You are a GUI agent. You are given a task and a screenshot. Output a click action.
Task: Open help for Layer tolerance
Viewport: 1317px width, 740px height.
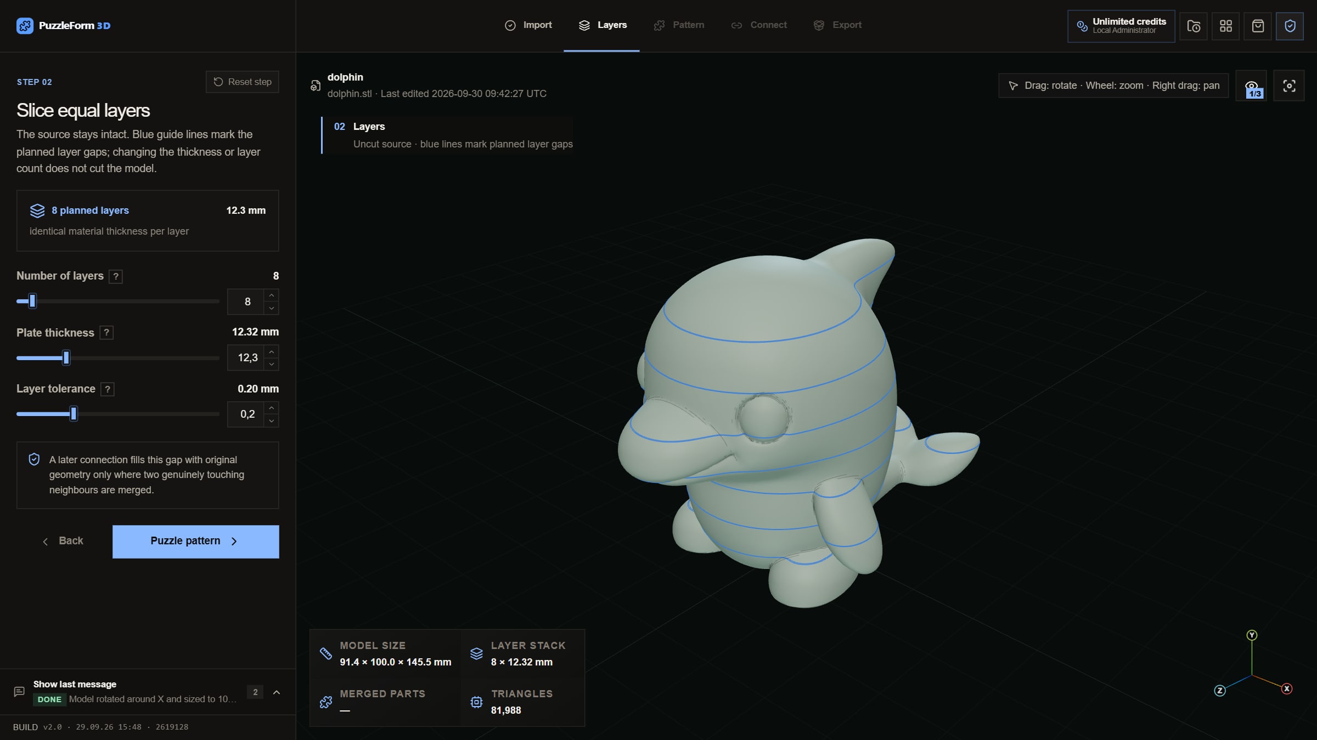tap(108, 389)
